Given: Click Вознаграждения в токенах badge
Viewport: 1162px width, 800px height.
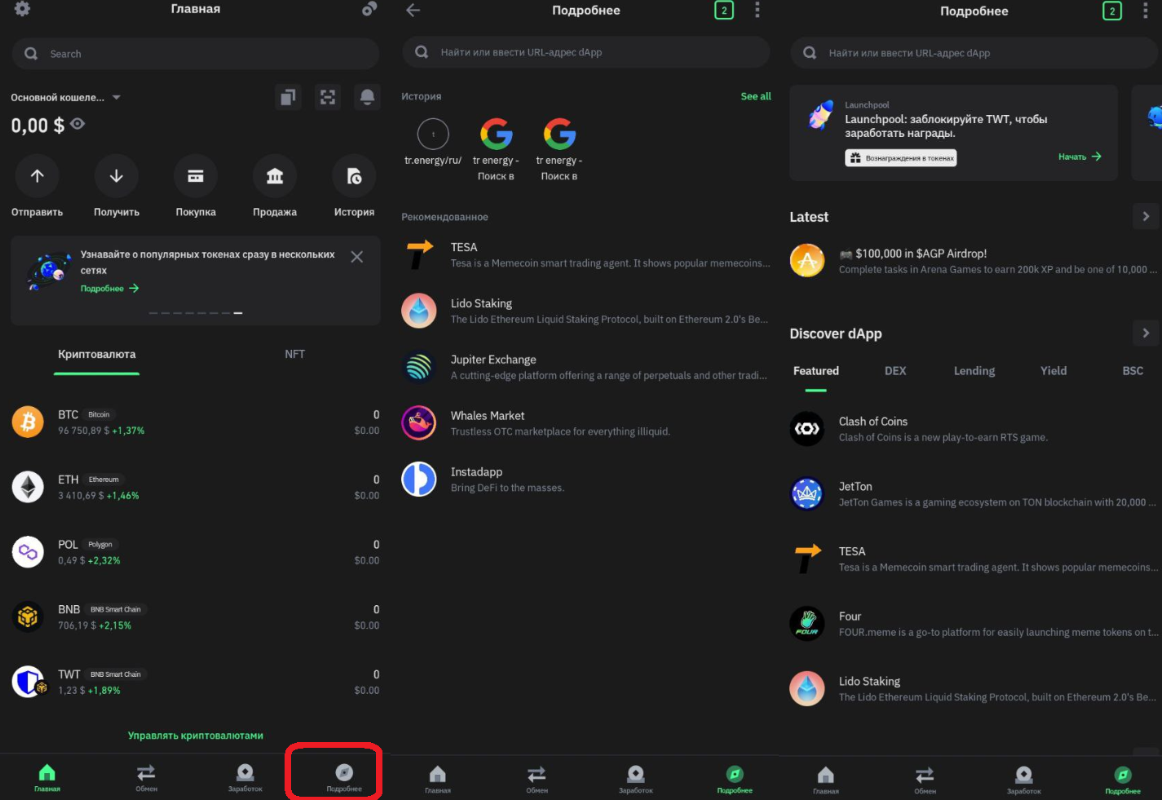Looking at the screenshot, I should click(x=901, y=158).
